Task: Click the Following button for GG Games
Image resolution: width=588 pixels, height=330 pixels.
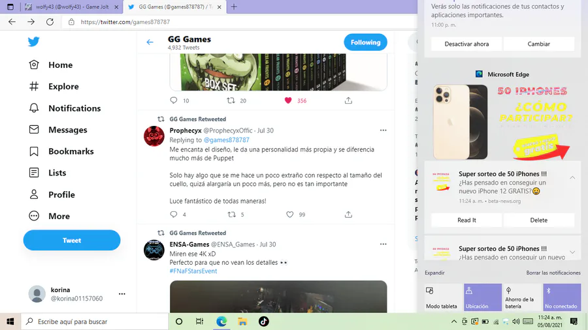Action: click(x=366, y=42)
